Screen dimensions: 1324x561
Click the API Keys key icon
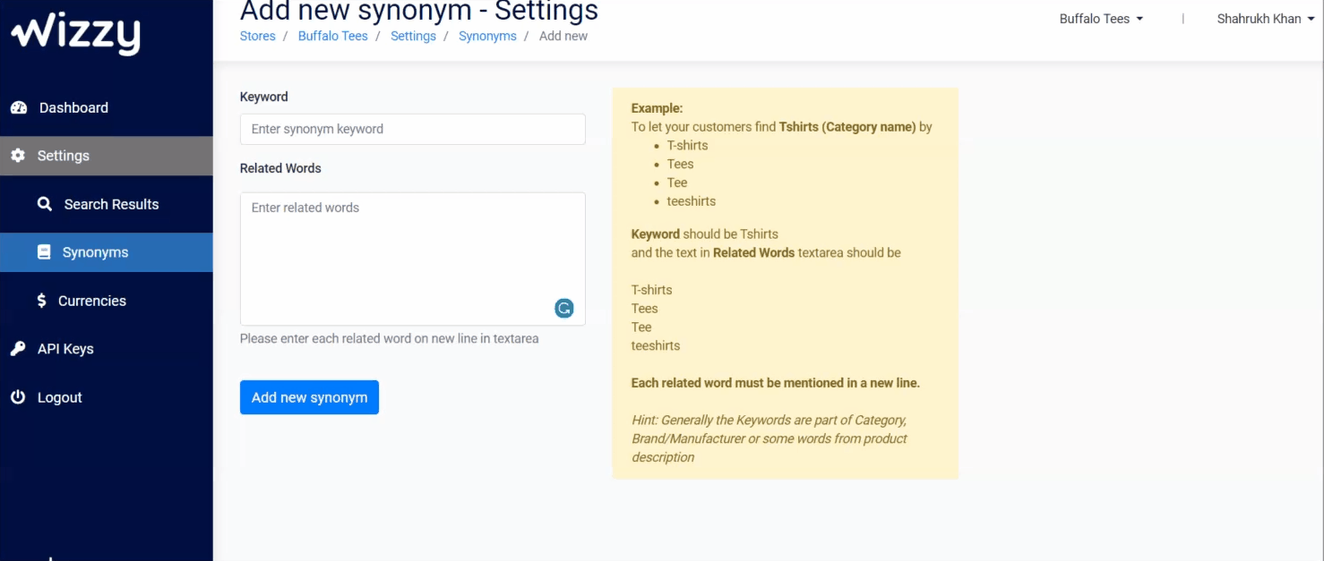(18, 349)
